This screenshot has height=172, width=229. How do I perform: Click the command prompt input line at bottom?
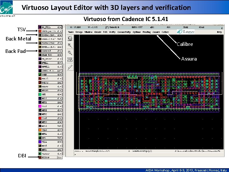tap(149, 154)
